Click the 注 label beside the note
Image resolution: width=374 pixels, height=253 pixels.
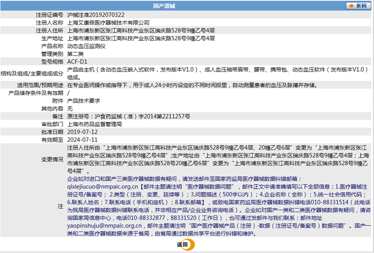(x=60, y=206)
